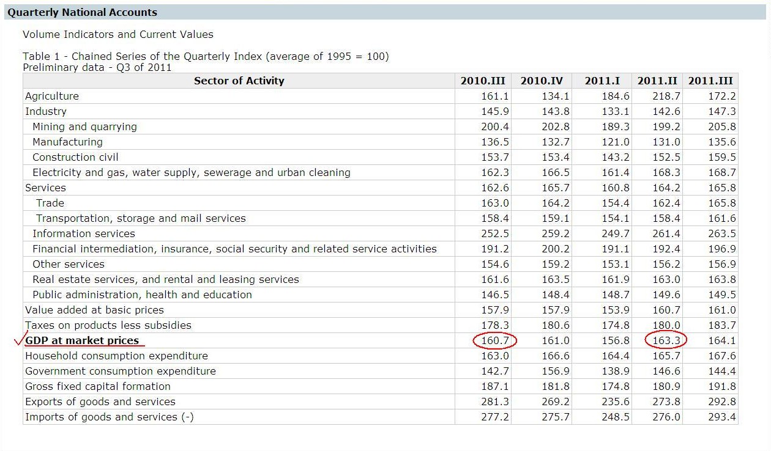Click Electricity and gas 2010.IV value 166.5
The height and width of the screenshot is (451, 771).
click(x=556, y=172)
